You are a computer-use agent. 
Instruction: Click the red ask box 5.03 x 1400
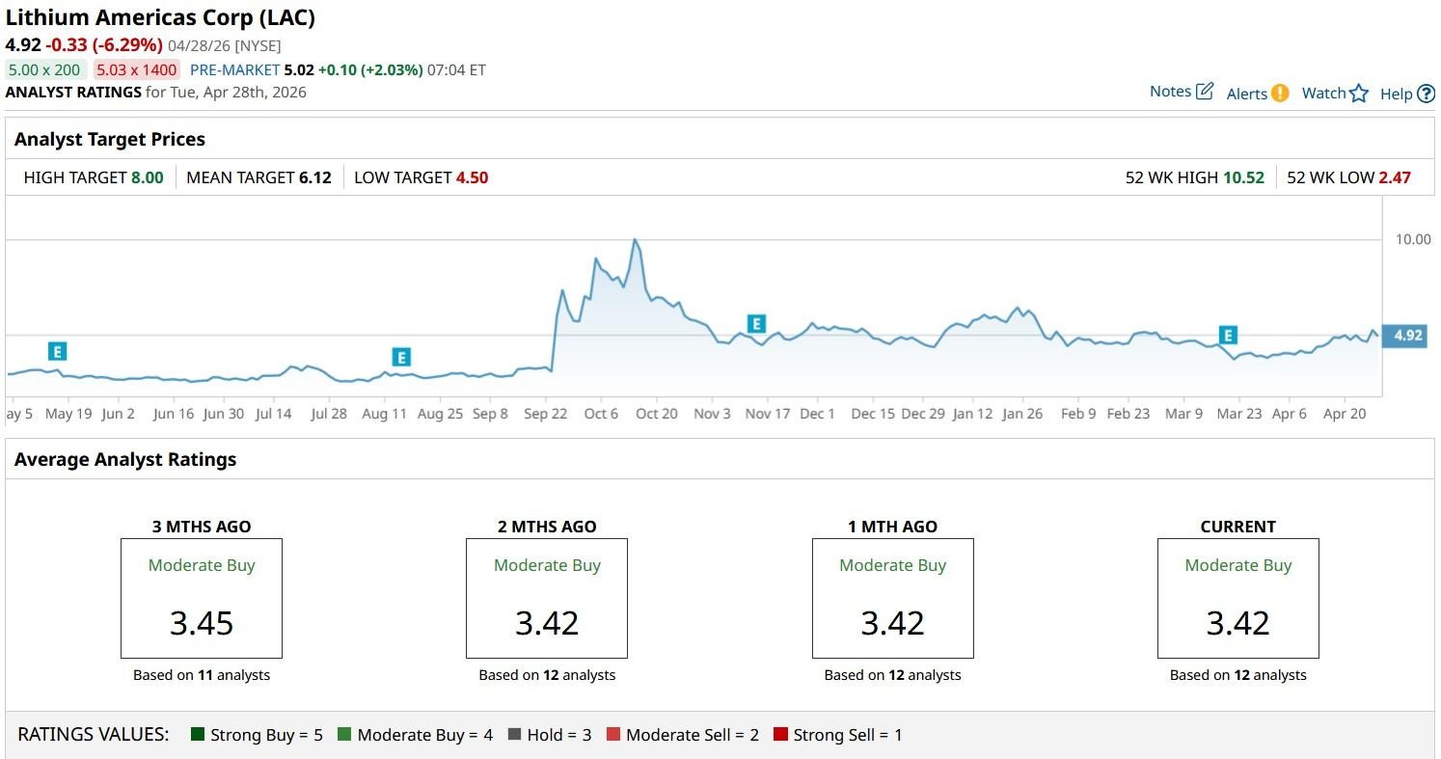click(136, 69)
